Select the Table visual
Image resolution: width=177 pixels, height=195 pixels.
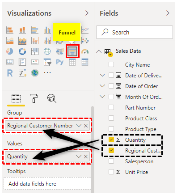(x=72, y=62)
